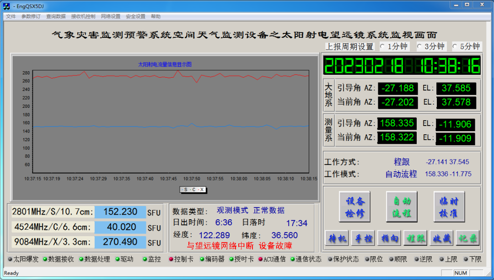Click the 2801MHz flux value field

tap(120, 212)
